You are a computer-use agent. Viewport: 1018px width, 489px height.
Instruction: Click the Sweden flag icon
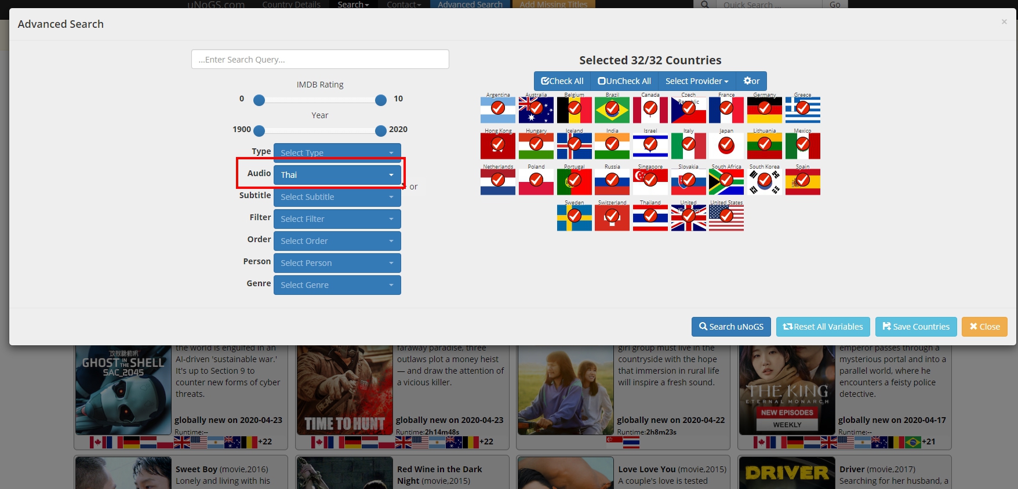tap(575, 217)
